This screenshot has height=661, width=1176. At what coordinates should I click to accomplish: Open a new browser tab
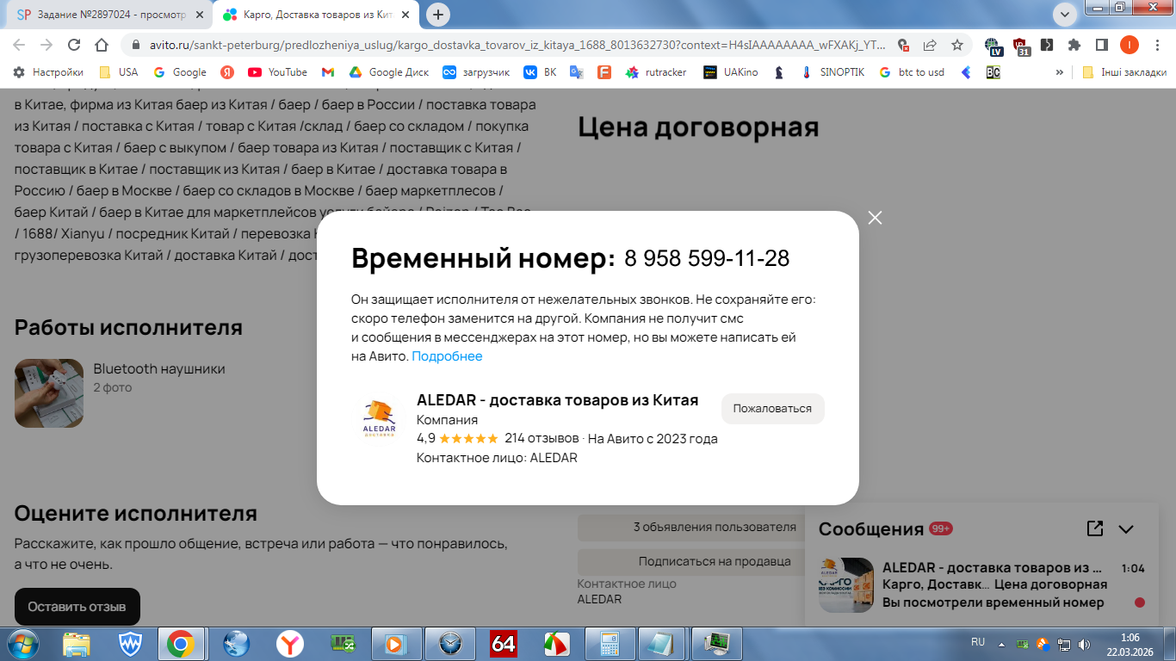click(438, 15)
